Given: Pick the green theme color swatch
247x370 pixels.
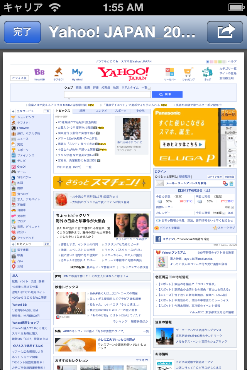Looking at the screenshot, I should 220,62.
